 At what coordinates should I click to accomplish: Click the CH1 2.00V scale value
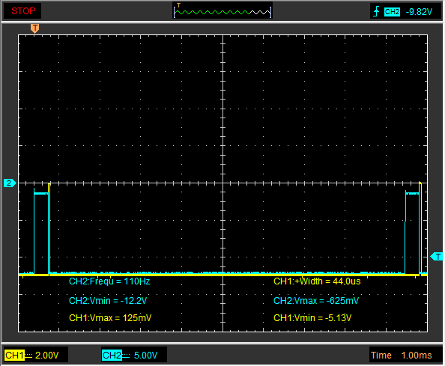(x=47, y=356)
